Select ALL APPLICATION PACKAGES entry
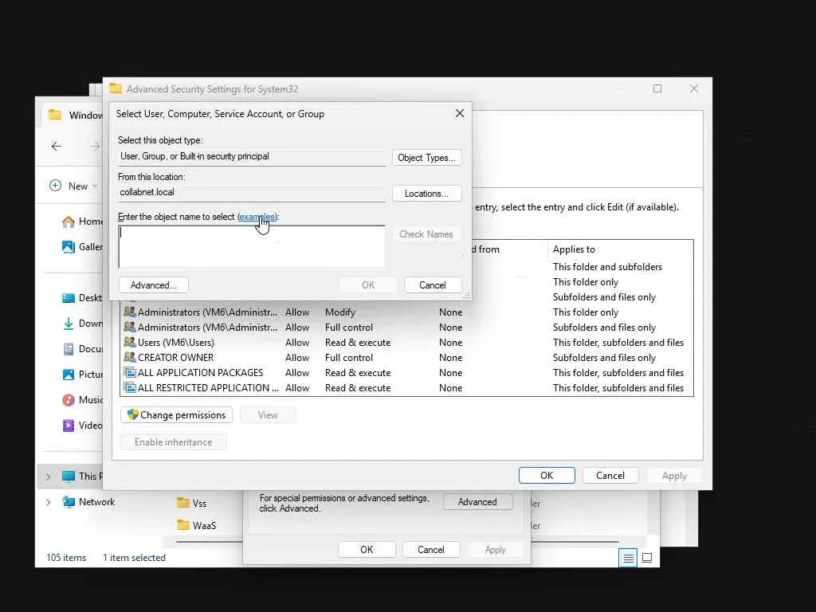 pyautogui.click(x=406, y=373)
